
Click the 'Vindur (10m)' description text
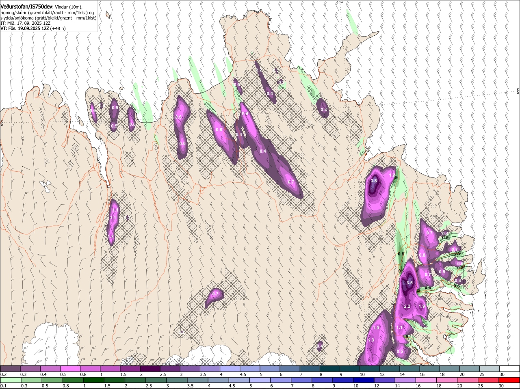pyautogui.click(x=68, y=7)
